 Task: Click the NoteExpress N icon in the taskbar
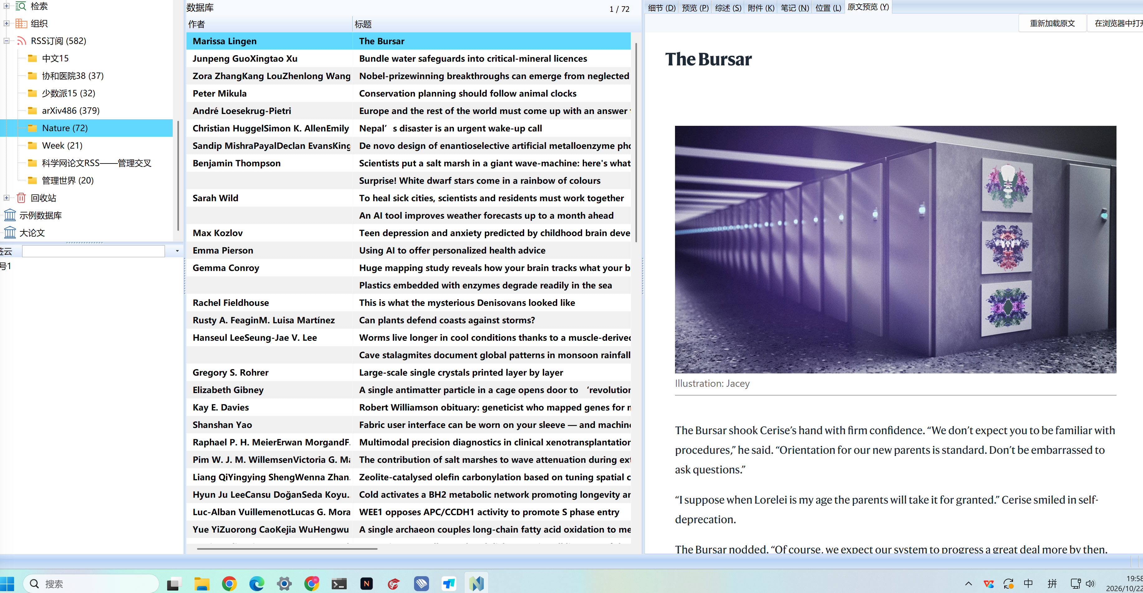tap(476, 584)
